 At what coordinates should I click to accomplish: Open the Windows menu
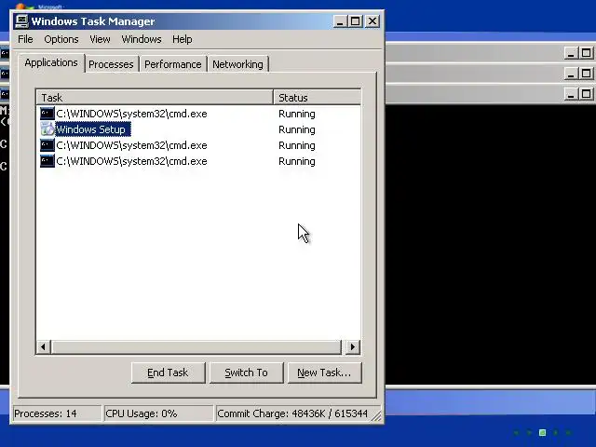[x=142, y=39]
